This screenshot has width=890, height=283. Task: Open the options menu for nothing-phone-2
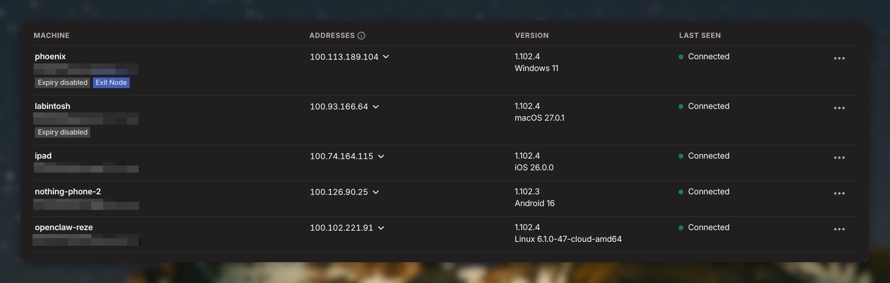tap(839, 193)
